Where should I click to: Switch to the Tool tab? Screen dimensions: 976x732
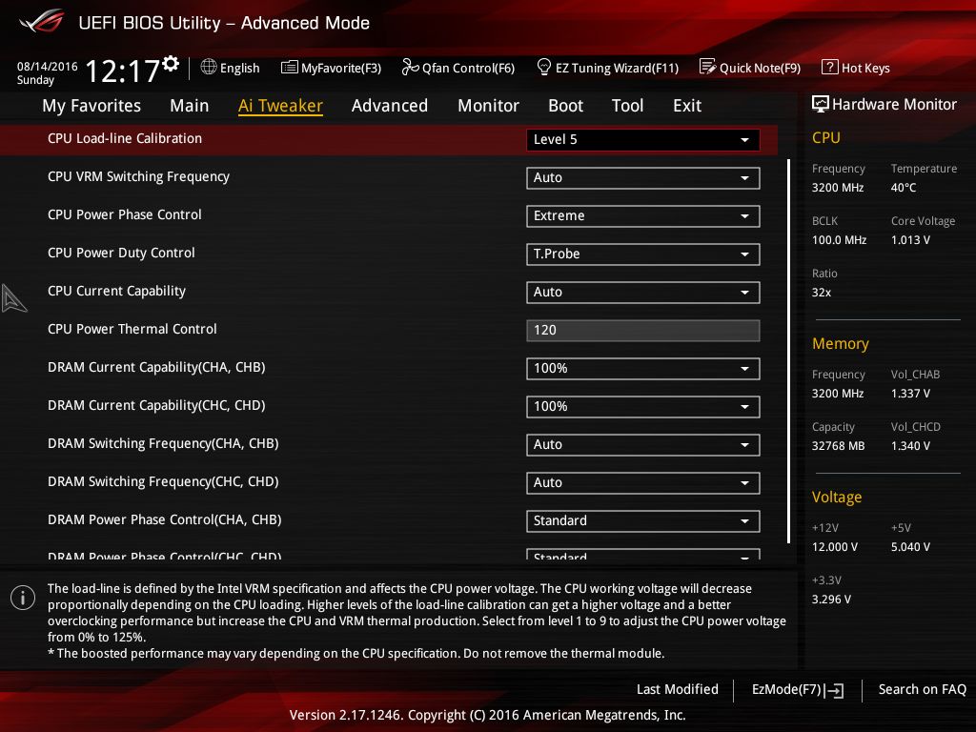coord(627,106)
